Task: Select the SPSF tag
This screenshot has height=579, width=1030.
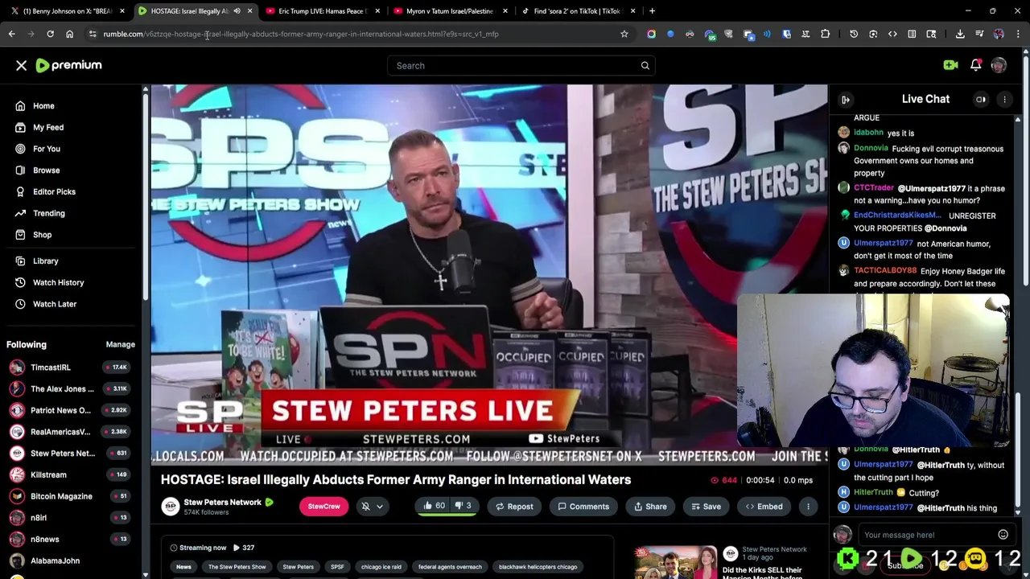Action: 337,567
